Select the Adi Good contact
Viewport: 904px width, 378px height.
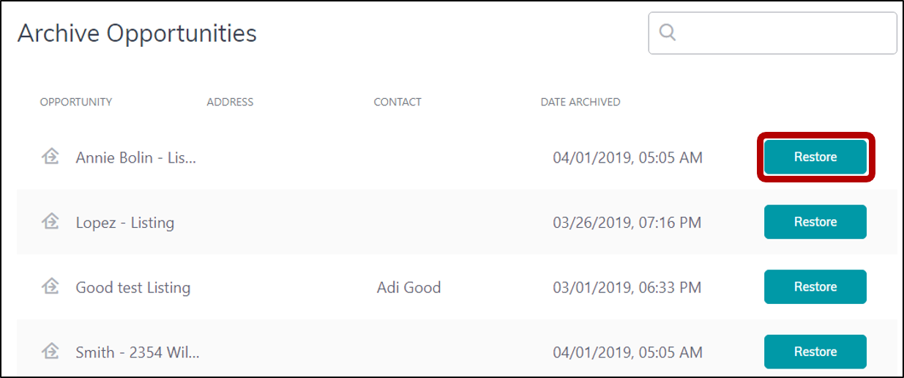(x=408, y=287)
